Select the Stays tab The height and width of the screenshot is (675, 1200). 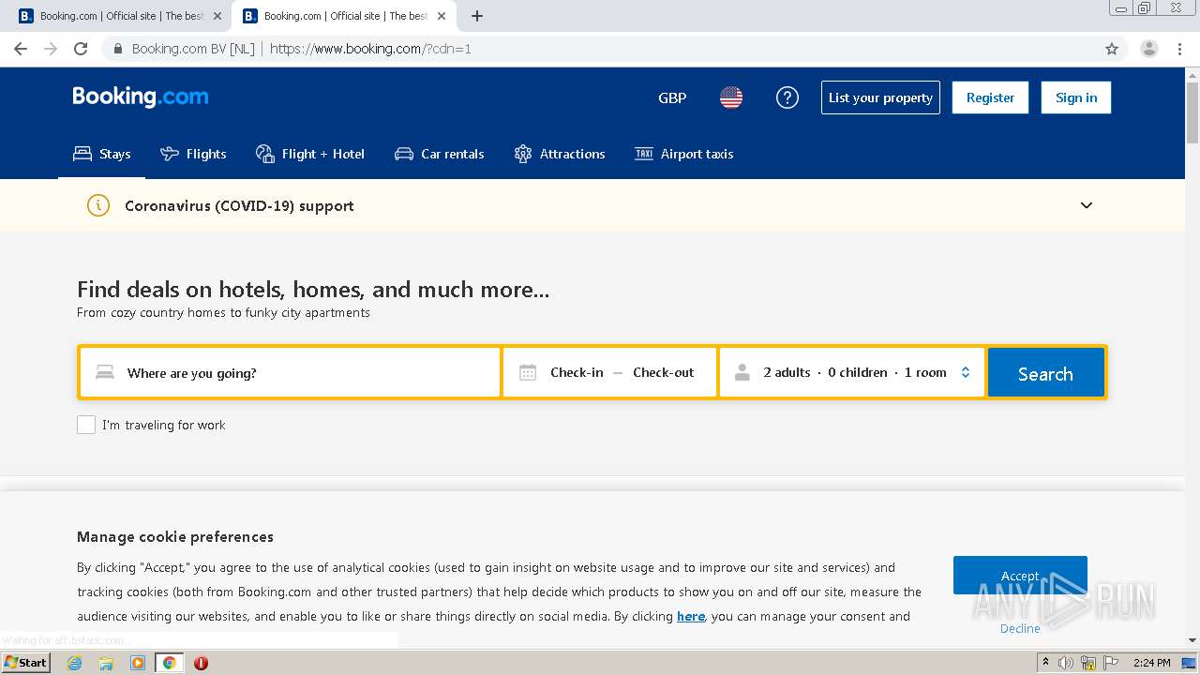coord(102,154)
